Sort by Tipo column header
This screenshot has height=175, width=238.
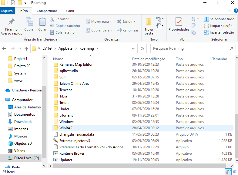(179, 59)
